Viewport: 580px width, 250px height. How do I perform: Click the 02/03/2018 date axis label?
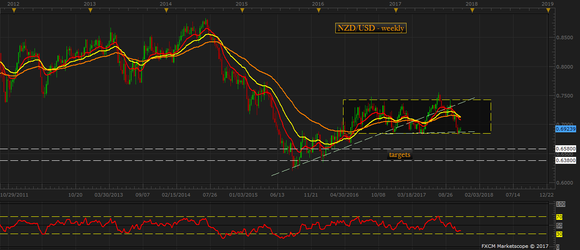pos(479,195)
